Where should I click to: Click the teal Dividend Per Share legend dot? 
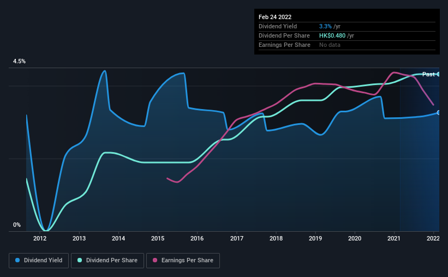[80, 260]
